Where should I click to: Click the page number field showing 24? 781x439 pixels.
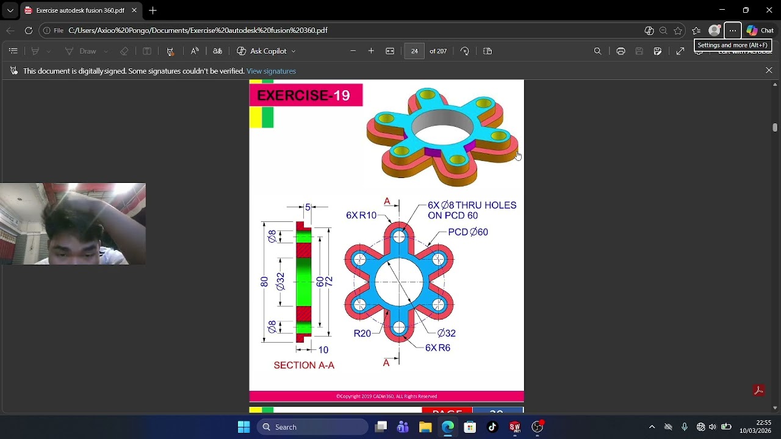(414, 51)
